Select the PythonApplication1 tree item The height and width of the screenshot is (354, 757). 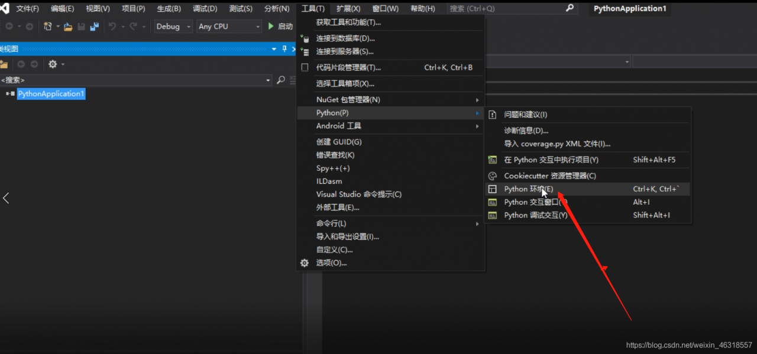pyautogui.click(x=51, y=93)
